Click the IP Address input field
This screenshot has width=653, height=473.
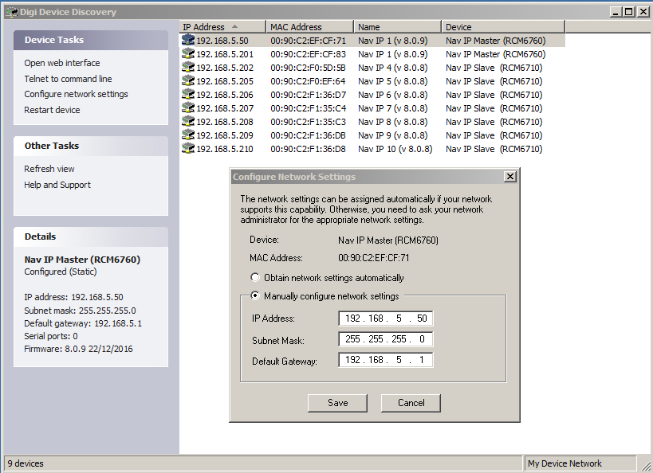[386, 319]
